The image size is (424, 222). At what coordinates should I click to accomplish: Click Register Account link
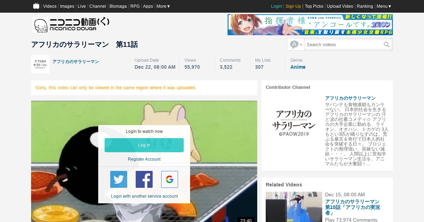[x=144, y=159]
